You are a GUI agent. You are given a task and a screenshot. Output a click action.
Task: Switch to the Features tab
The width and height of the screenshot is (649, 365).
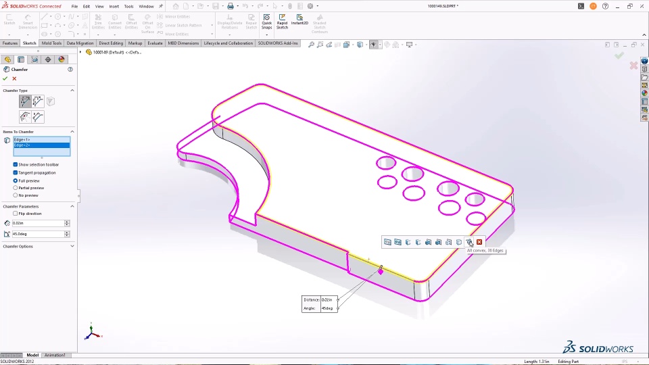[x=10, y=43]
